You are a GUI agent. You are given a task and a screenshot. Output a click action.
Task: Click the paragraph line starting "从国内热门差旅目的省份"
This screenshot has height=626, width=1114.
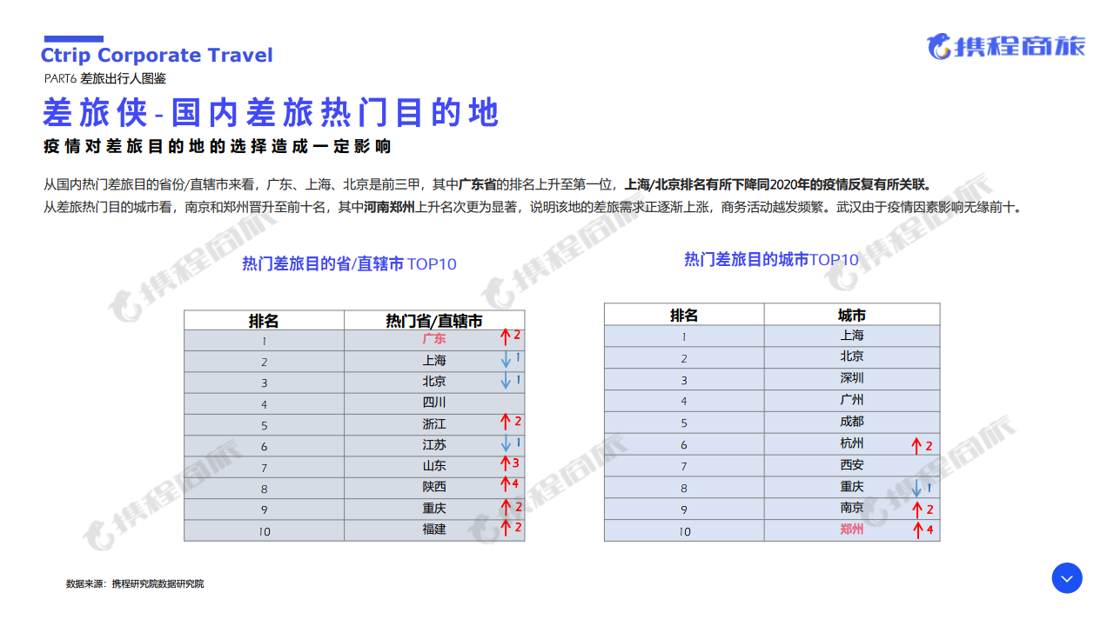pyautogui.click(x=487, y=184)
